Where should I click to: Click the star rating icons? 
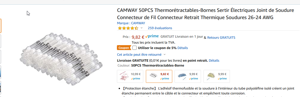tap(128, 28)
